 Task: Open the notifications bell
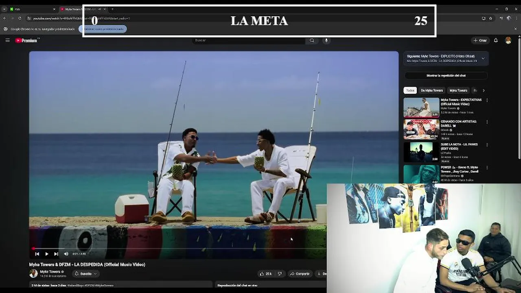[496, 40]
